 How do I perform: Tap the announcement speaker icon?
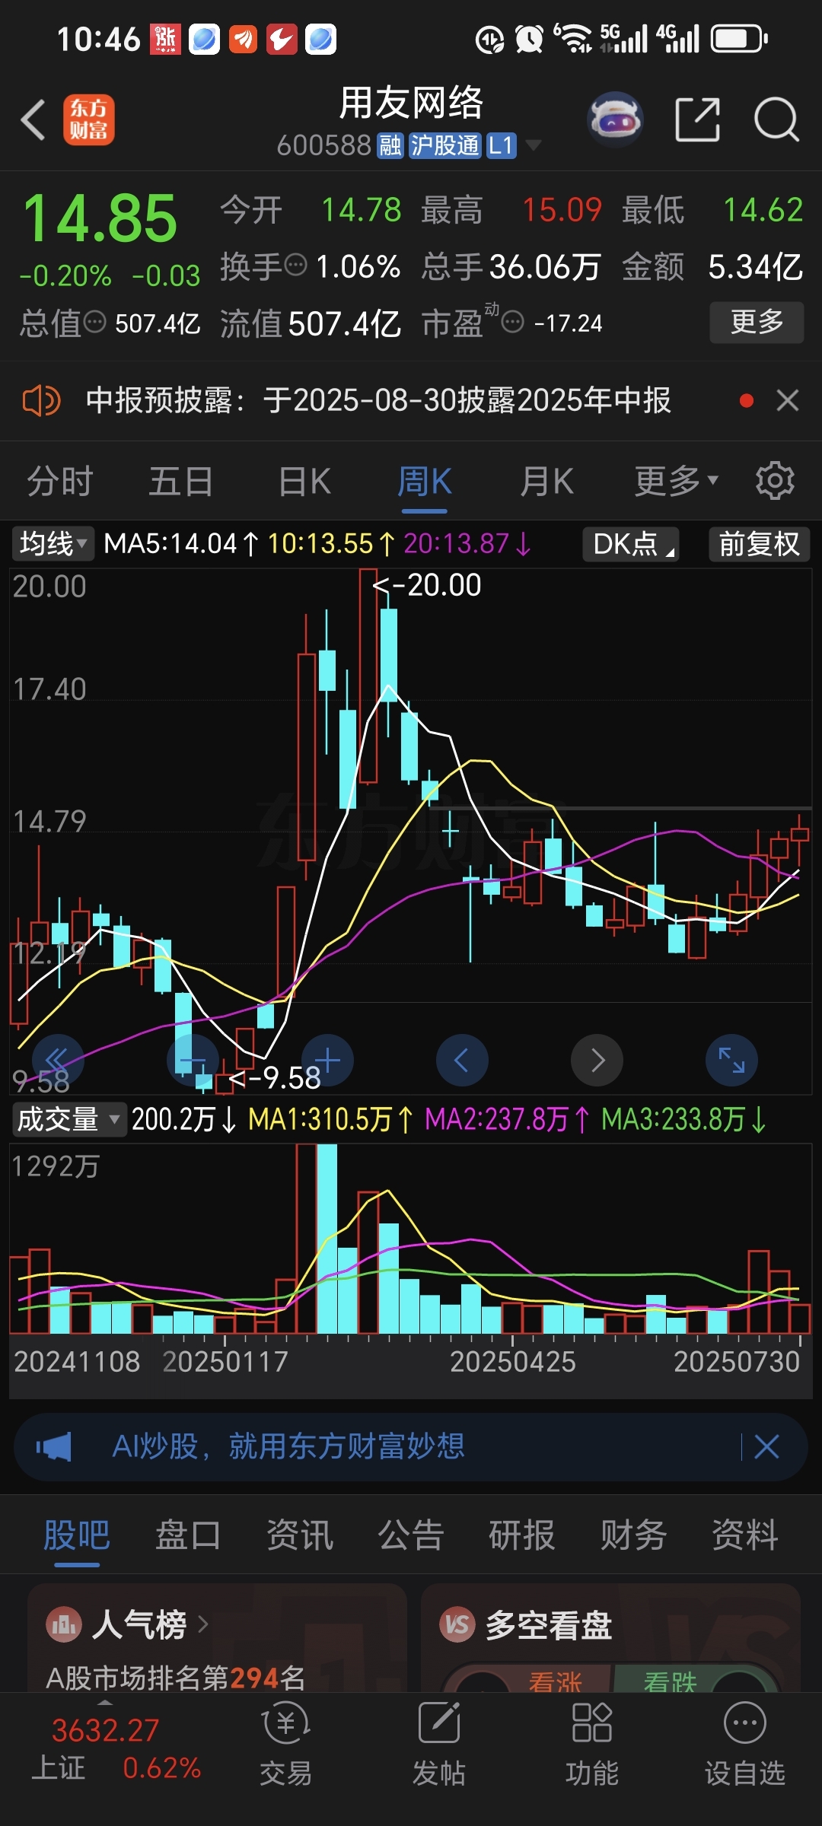(41, 400)
